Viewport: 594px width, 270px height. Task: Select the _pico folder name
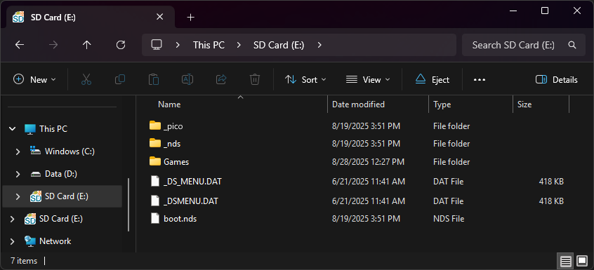click(173, 126)
